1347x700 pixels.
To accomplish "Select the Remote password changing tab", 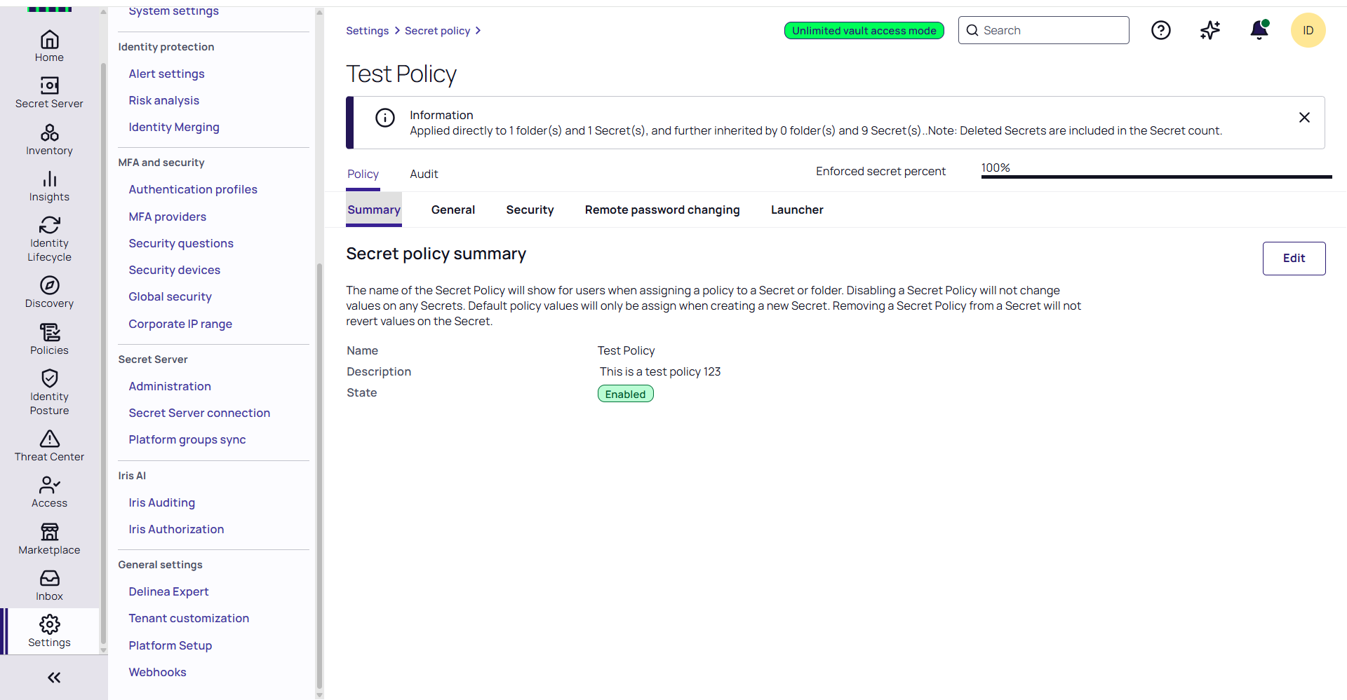I will 662,210.
